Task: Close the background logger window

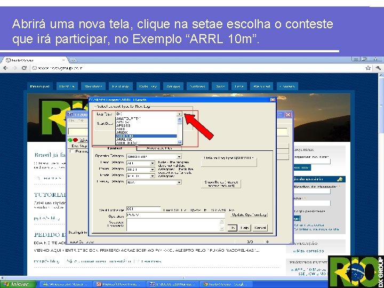Action: (x=288, y=115)
